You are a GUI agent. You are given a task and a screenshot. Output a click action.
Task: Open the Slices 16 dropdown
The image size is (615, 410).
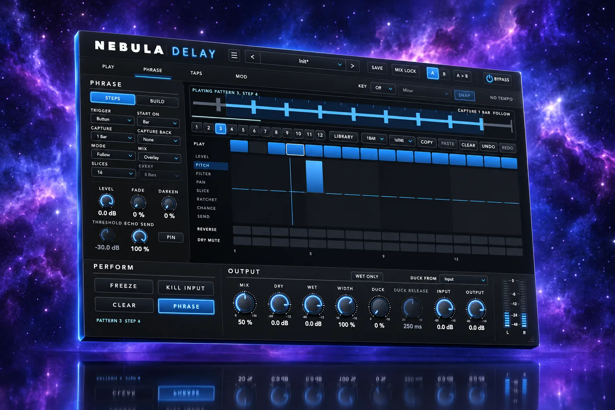tap(113, 173)
